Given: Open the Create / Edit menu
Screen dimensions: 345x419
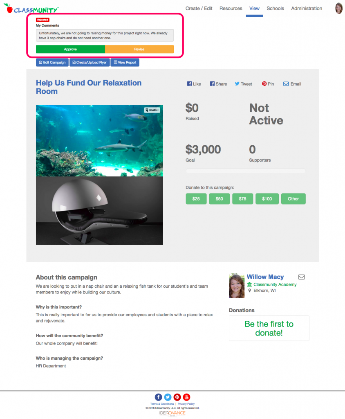Looking at the screenshot, I should [199, 9].
